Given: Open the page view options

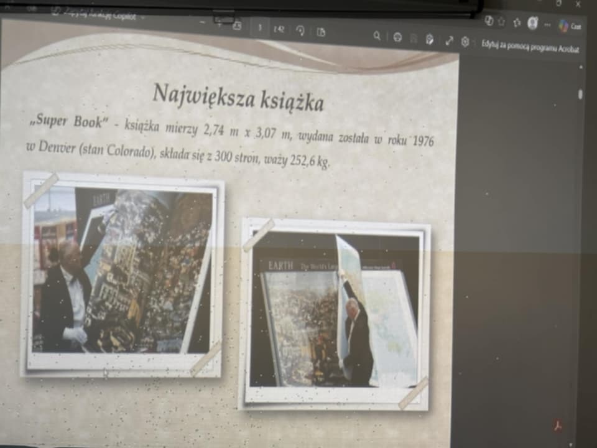Looking at the screenshot, I should (321, 32).
